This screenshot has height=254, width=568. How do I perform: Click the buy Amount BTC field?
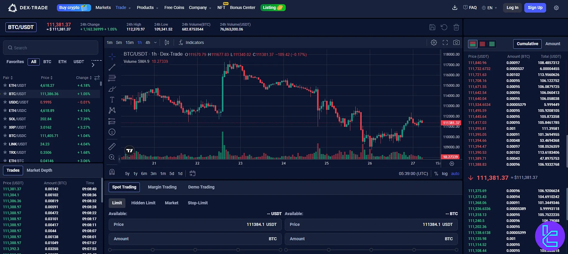click(x=195, y=239)
